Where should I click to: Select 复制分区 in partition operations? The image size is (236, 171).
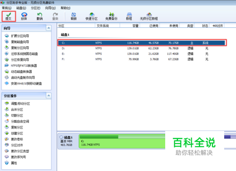pyautogui.click(x=14, y=127)
